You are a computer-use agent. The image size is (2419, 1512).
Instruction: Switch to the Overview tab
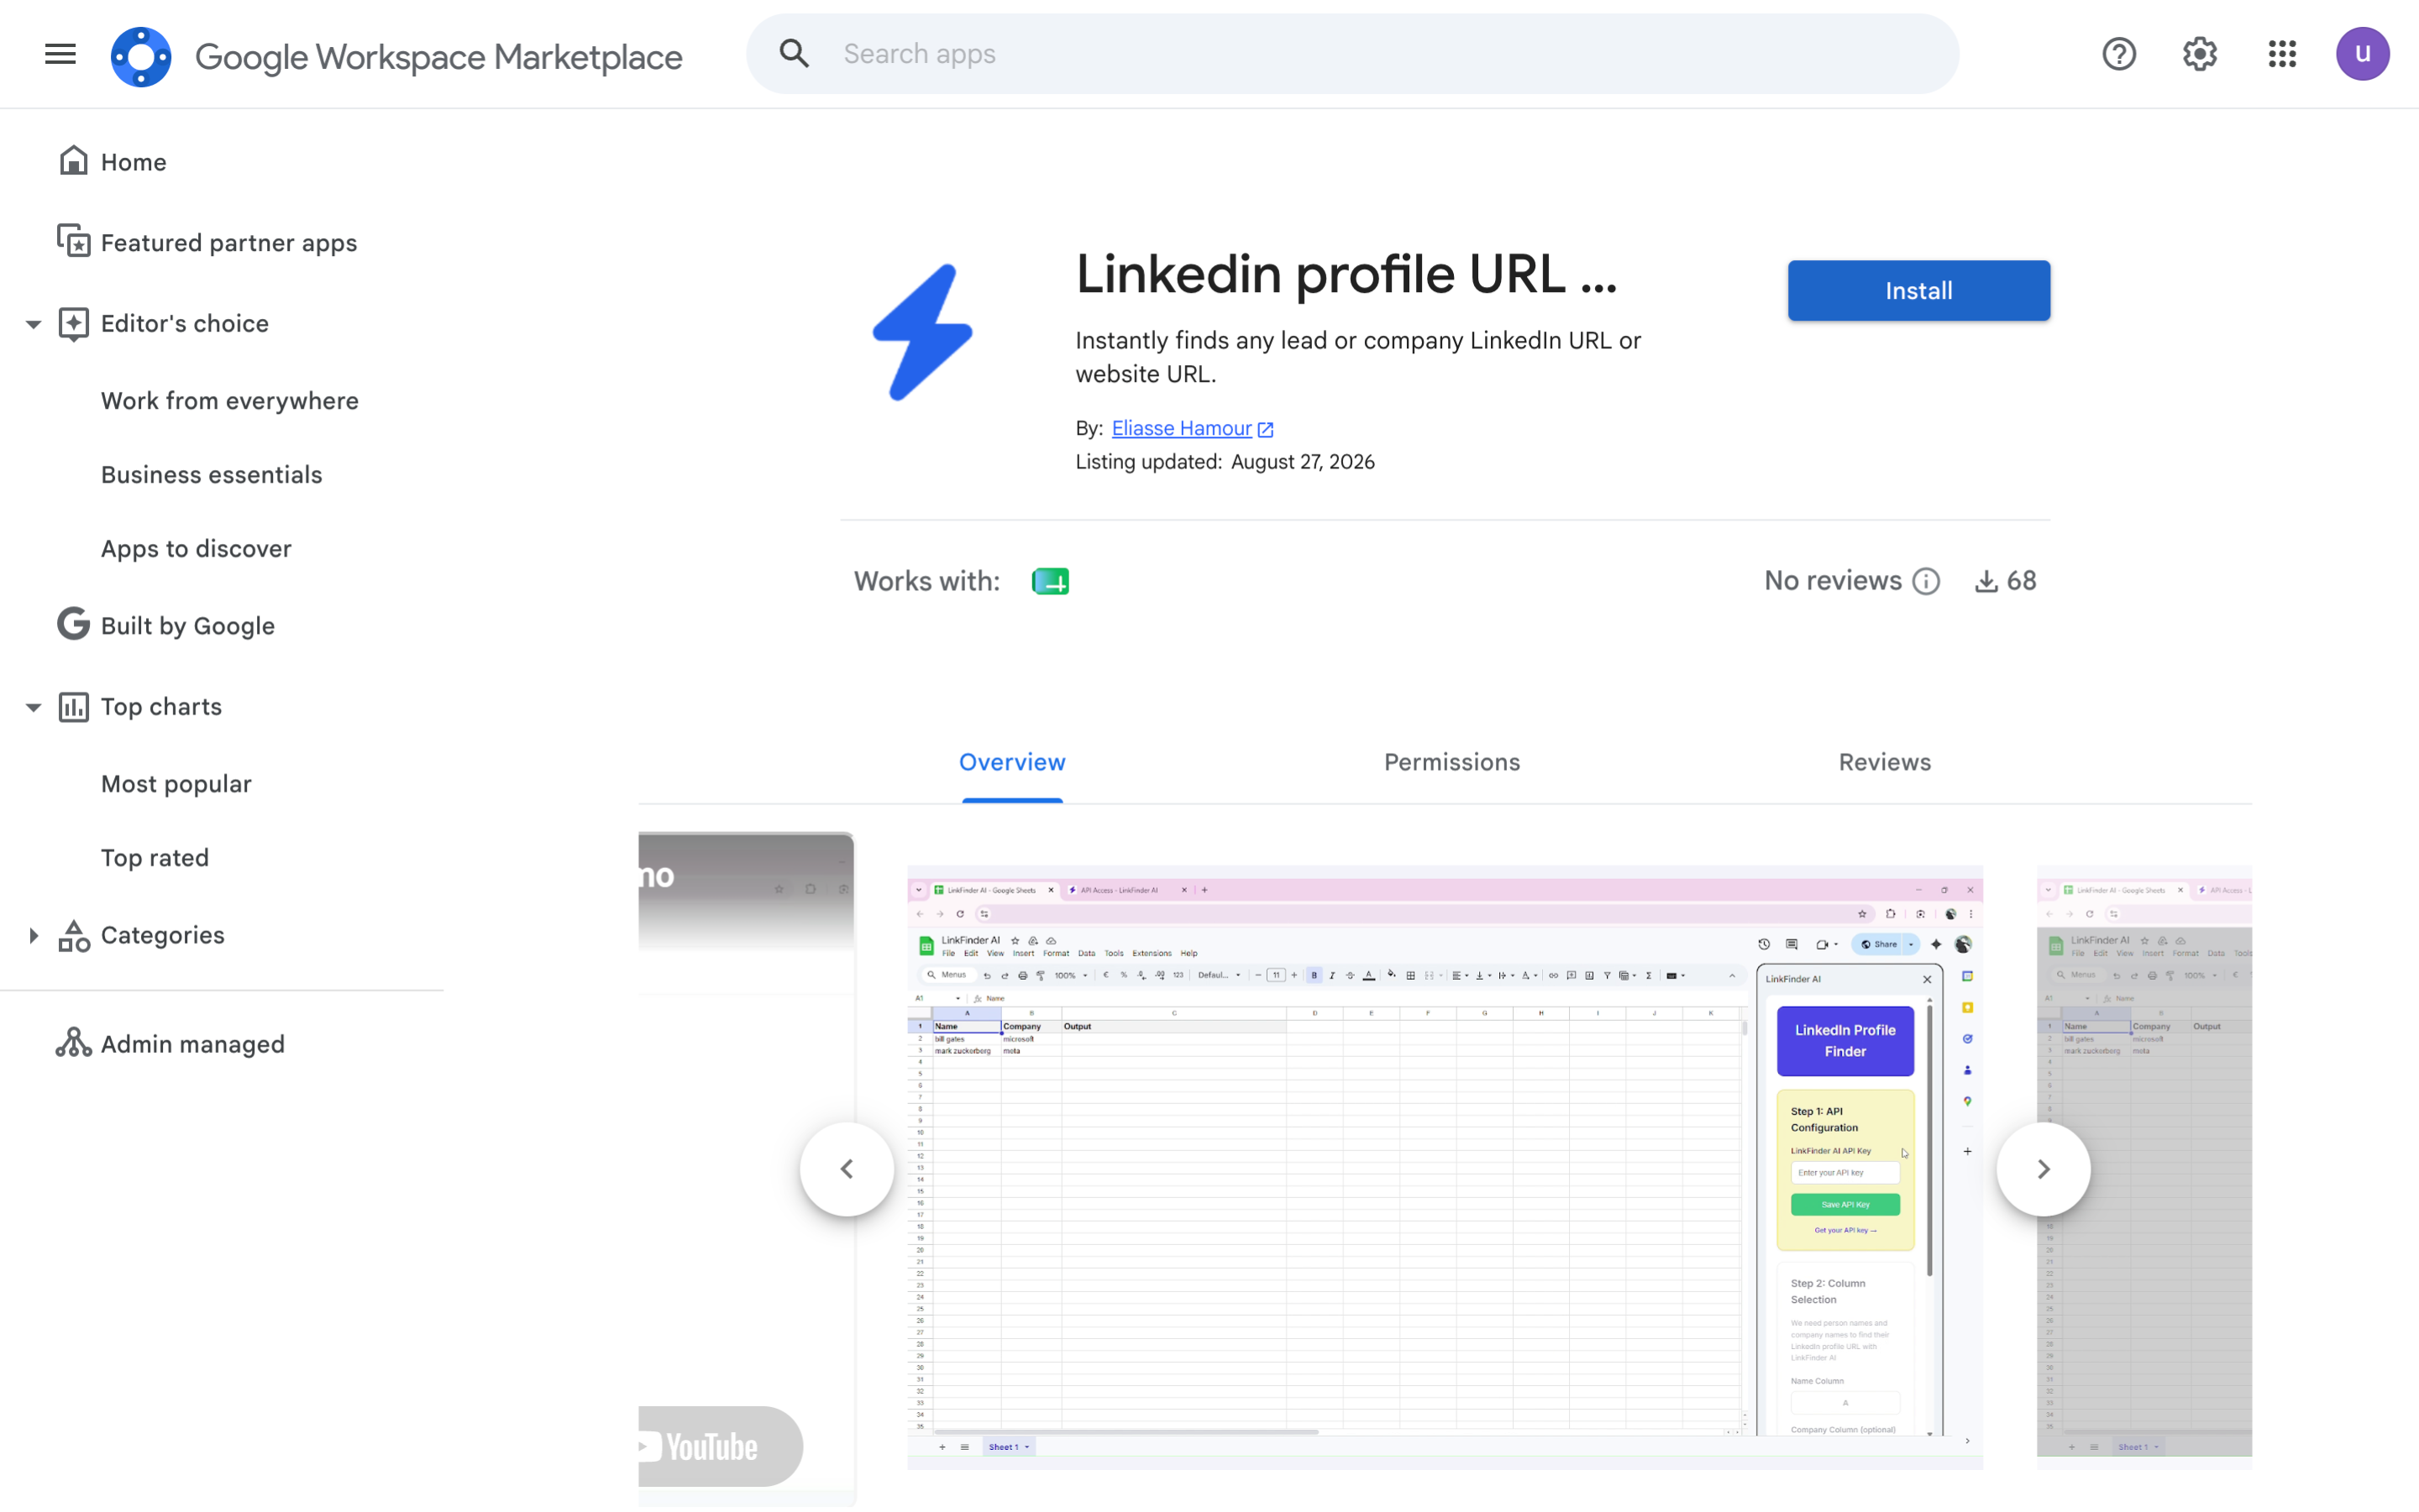click(x=1011, y=763)
